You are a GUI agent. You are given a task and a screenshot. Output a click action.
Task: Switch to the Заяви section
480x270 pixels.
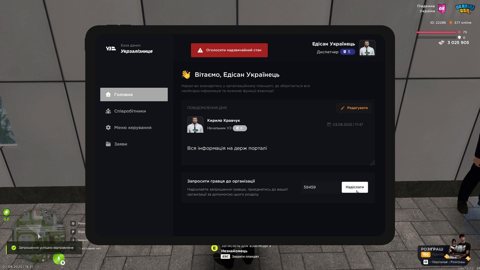click(x=134, y=144)
